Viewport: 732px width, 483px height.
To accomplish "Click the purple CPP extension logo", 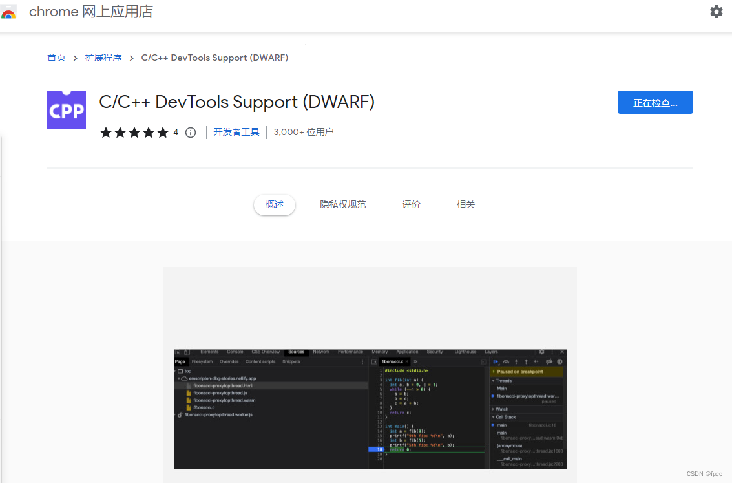I will tap(66, 109).
